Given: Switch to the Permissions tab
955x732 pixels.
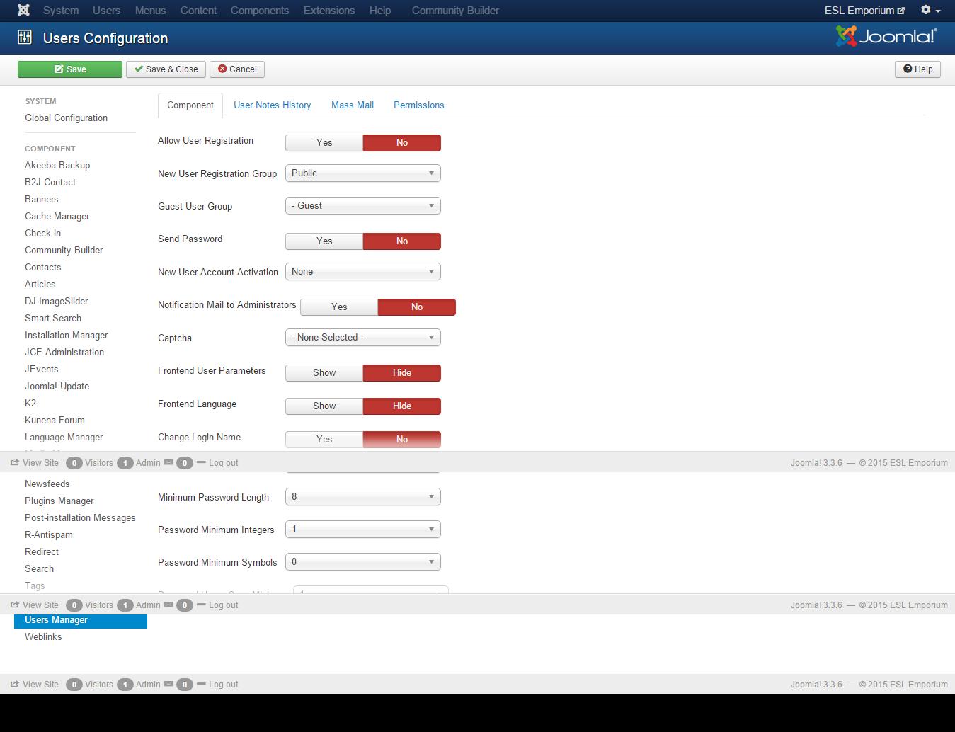Looking at the screenshot, I should (419, 105).
